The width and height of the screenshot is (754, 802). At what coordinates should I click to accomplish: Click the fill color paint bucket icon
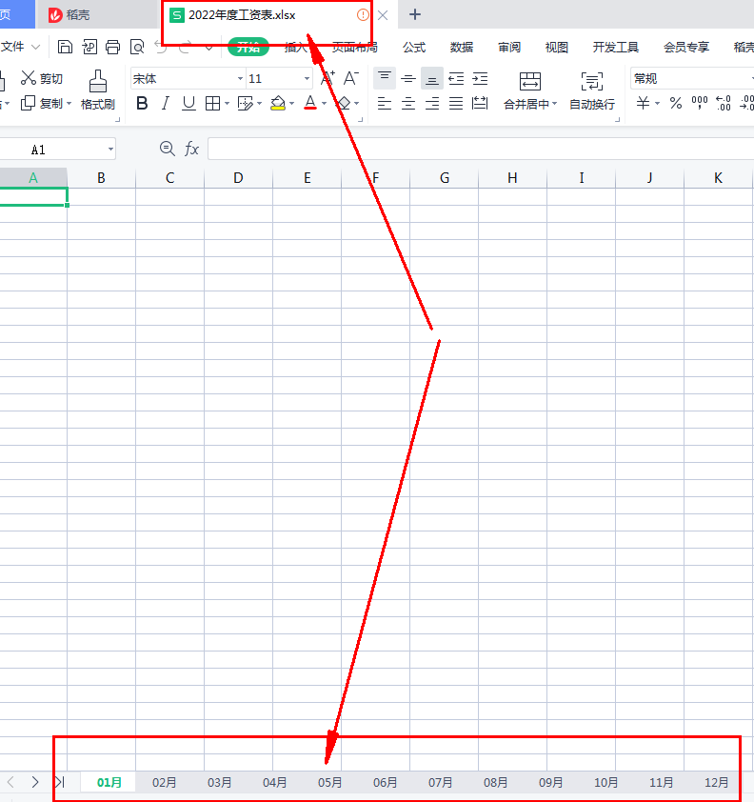click(278, 103)
